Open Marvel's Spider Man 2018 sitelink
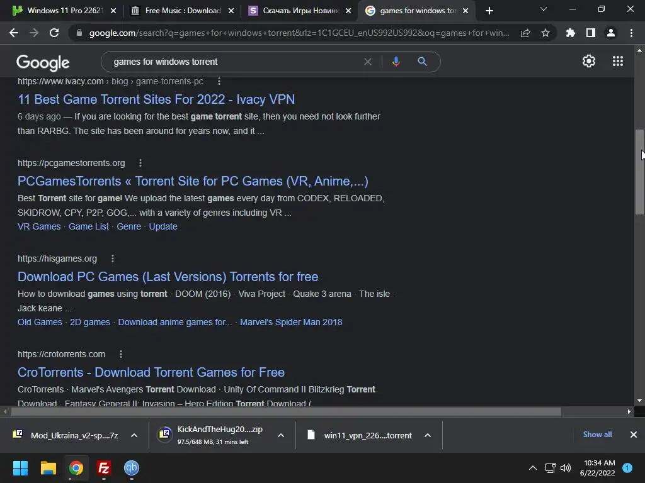 click(x=291, y=323)
